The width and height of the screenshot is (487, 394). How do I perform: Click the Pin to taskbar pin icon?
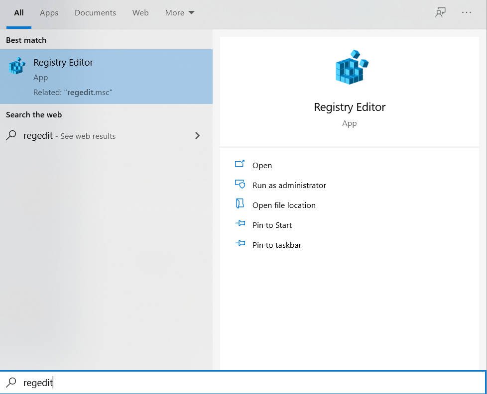point(240,243)
